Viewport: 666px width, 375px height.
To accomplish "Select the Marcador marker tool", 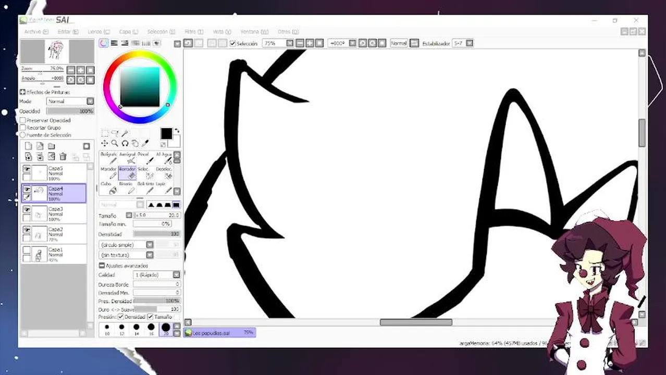I will pos(108,173).
